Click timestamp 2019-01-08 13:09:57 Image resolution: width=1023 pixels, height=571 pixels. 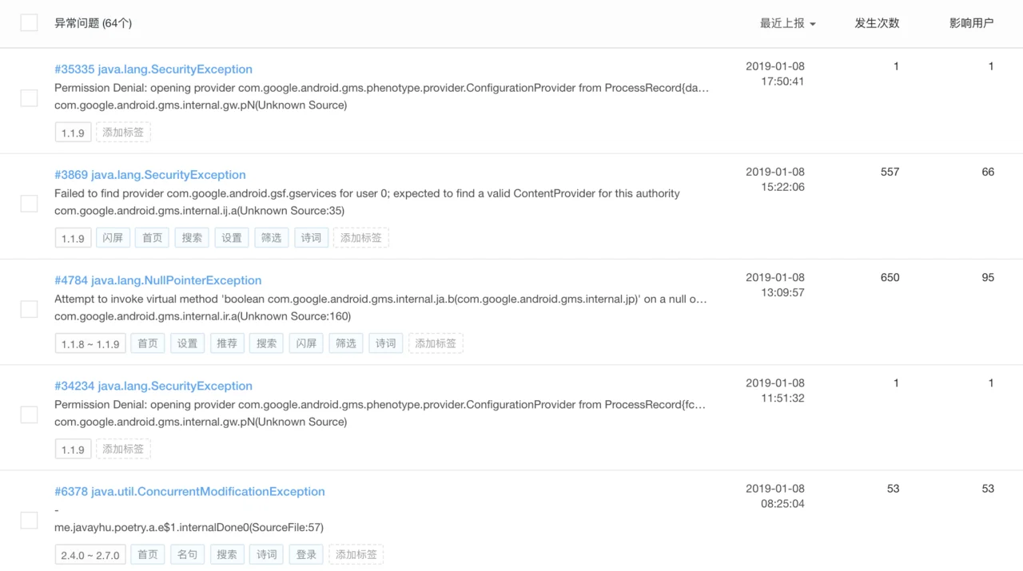pos(775,284)
